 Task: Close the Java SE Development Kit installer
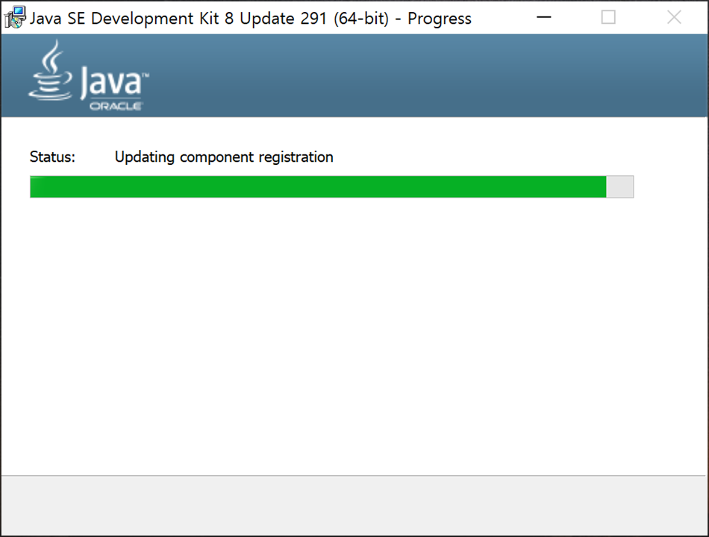(674, 17)
